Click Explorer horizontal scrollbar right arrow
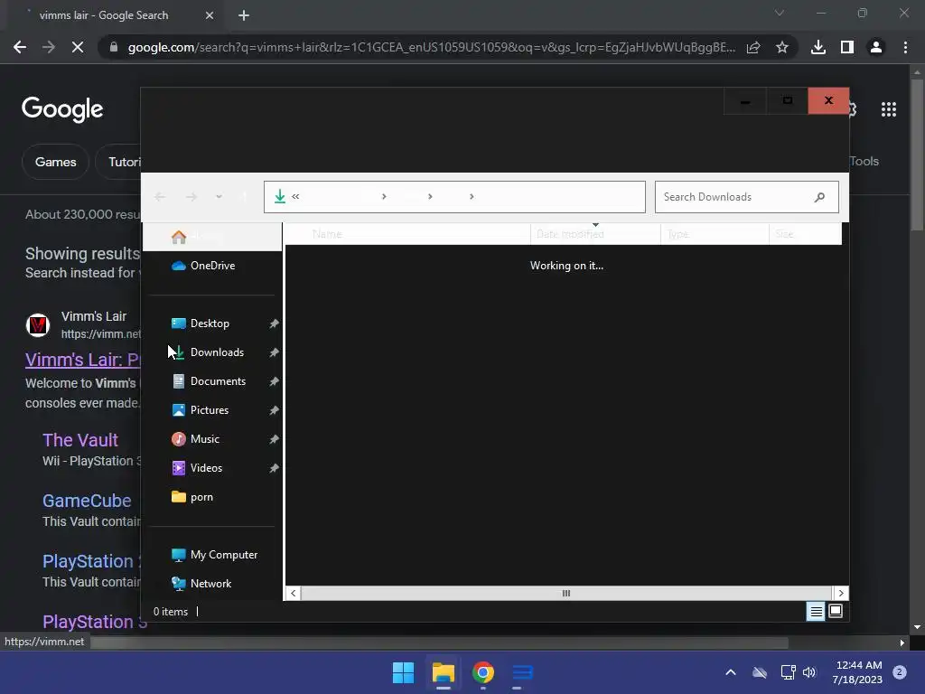The image size is (925, 694). point(841,593)
